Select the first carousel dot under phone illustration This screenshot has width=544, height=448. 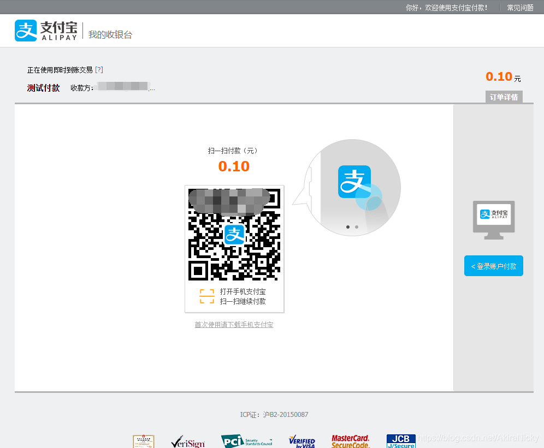tap(347, 227)
